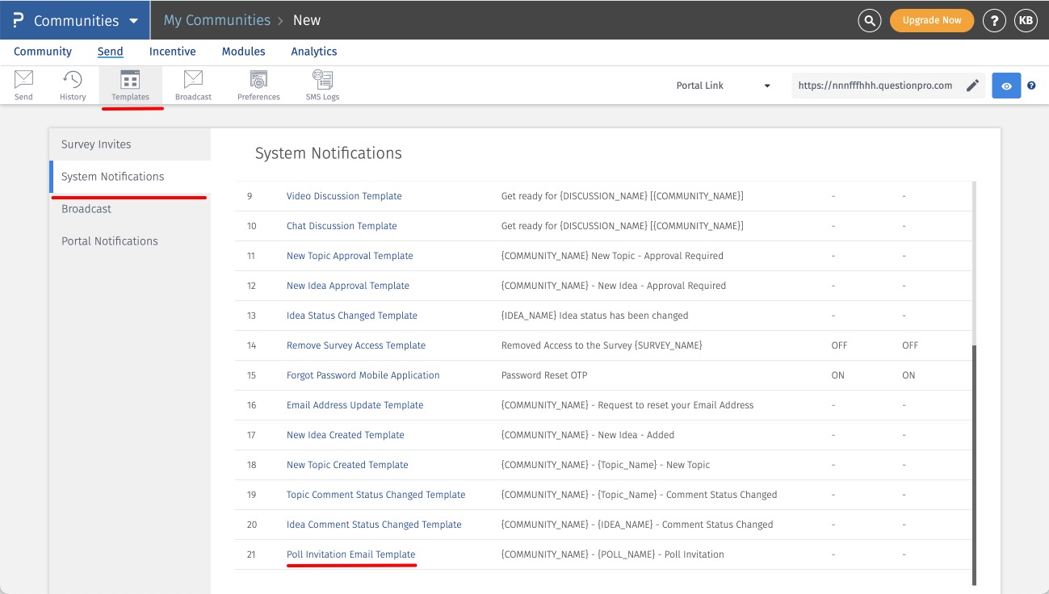Click the Send envelope icon
This screenshot has height=594, width=1049.
click(x=23, y=80)
